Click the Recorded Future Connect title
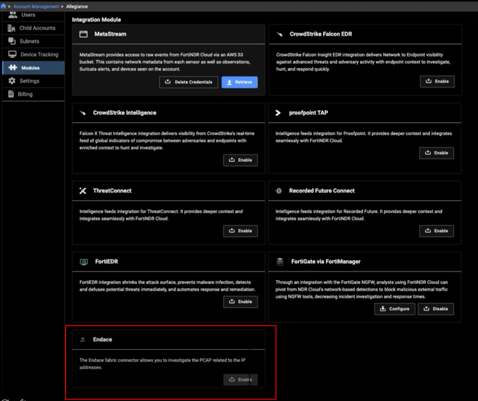This screenshot has width=478, height=401. (322, 191)
